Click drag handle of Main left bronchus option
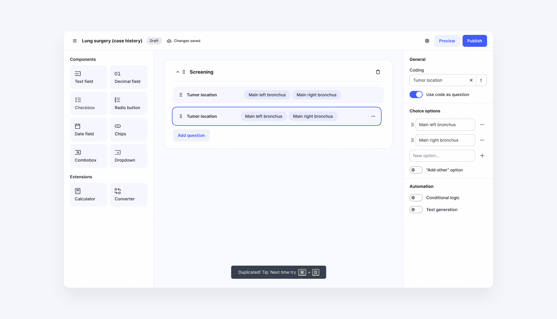The image size is (557, 319). click(x=413, y=125)
